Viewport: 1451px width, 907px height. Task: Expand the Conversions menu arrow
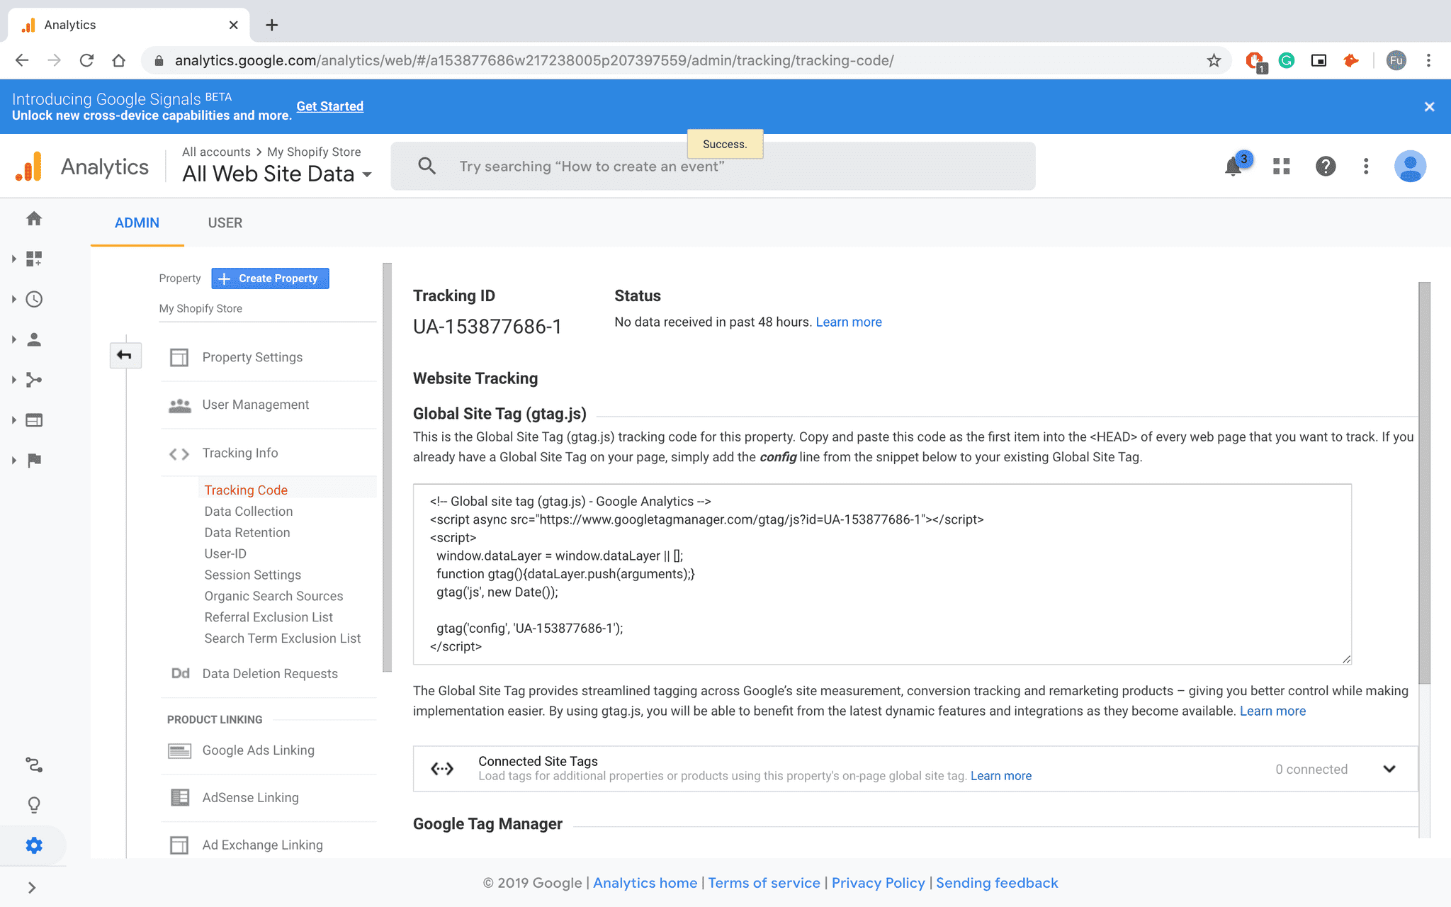(13, 461)
